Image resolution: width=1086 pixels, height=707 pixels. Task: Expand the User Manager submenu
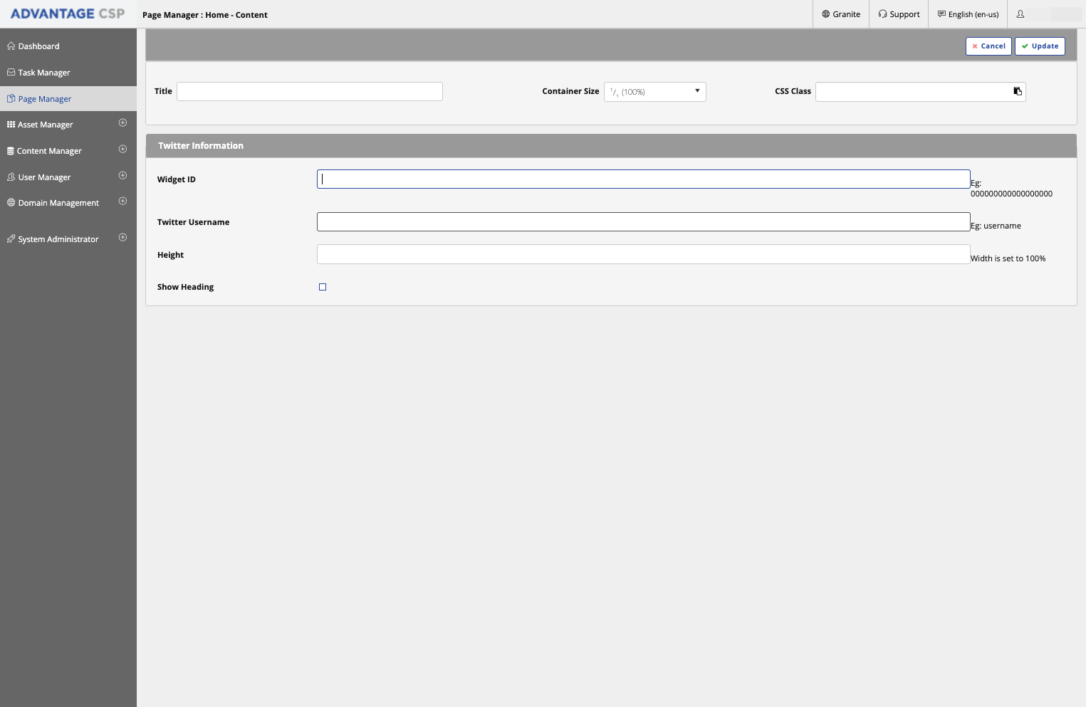(122, 176)
